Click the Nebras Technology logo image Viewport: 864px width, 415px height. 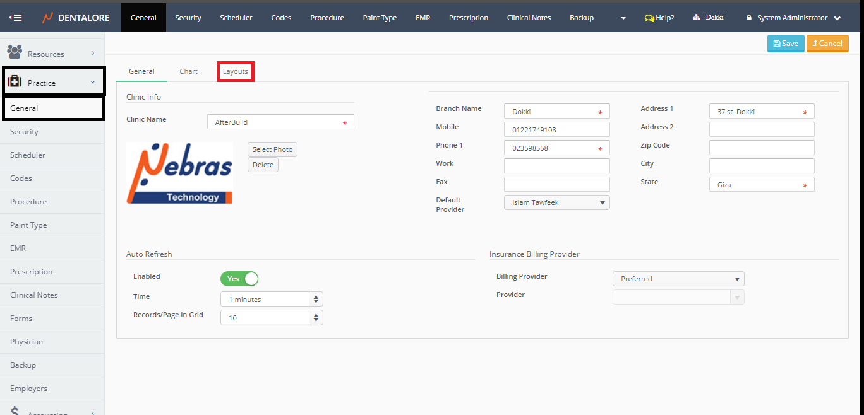click(180, 173)
